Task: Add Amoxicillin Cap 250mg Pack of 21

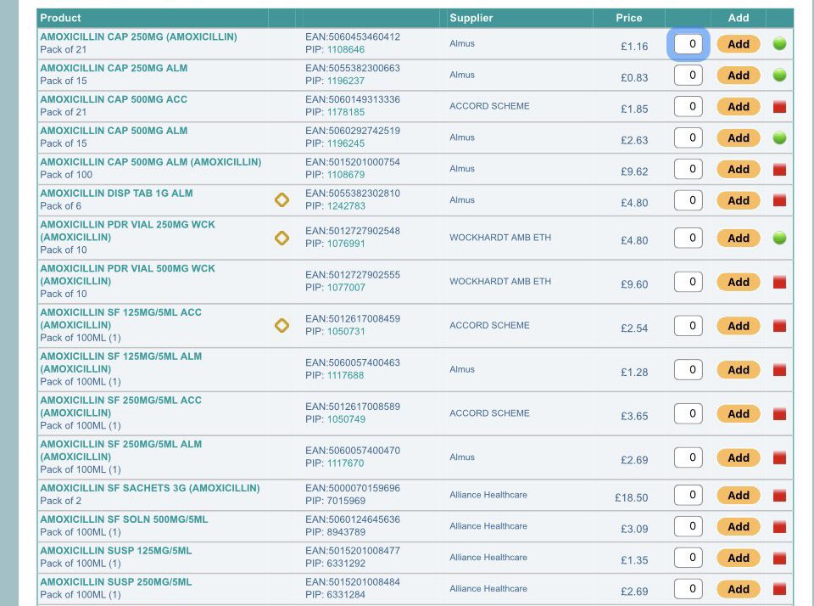Action: [x=739, y=44]
